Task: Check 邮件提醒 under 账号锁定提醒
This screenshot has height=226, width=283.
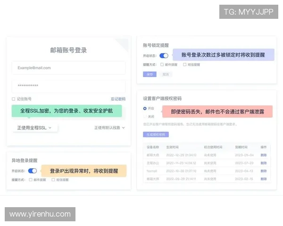Action: (x=162, y=65)
